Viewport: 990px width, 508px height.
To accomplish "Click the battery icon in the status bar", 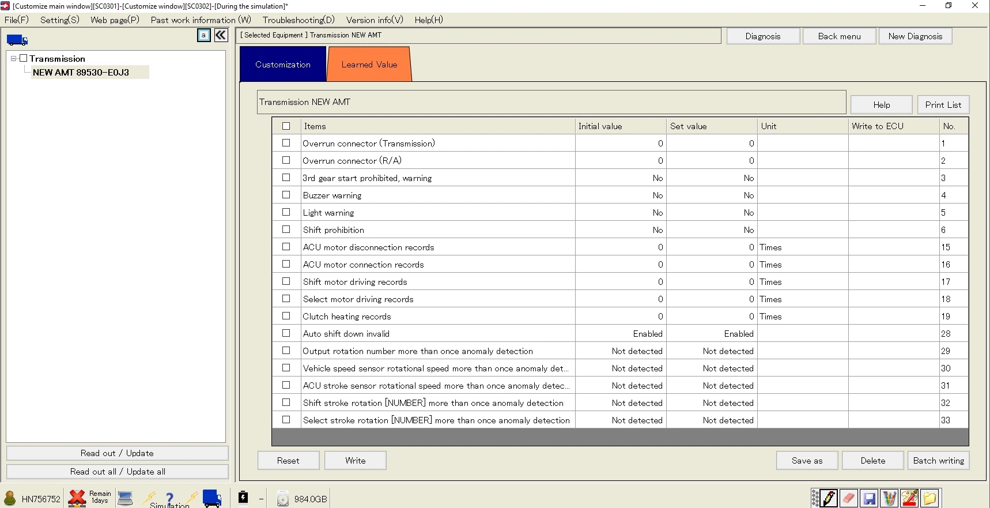I will coord(243,497).
